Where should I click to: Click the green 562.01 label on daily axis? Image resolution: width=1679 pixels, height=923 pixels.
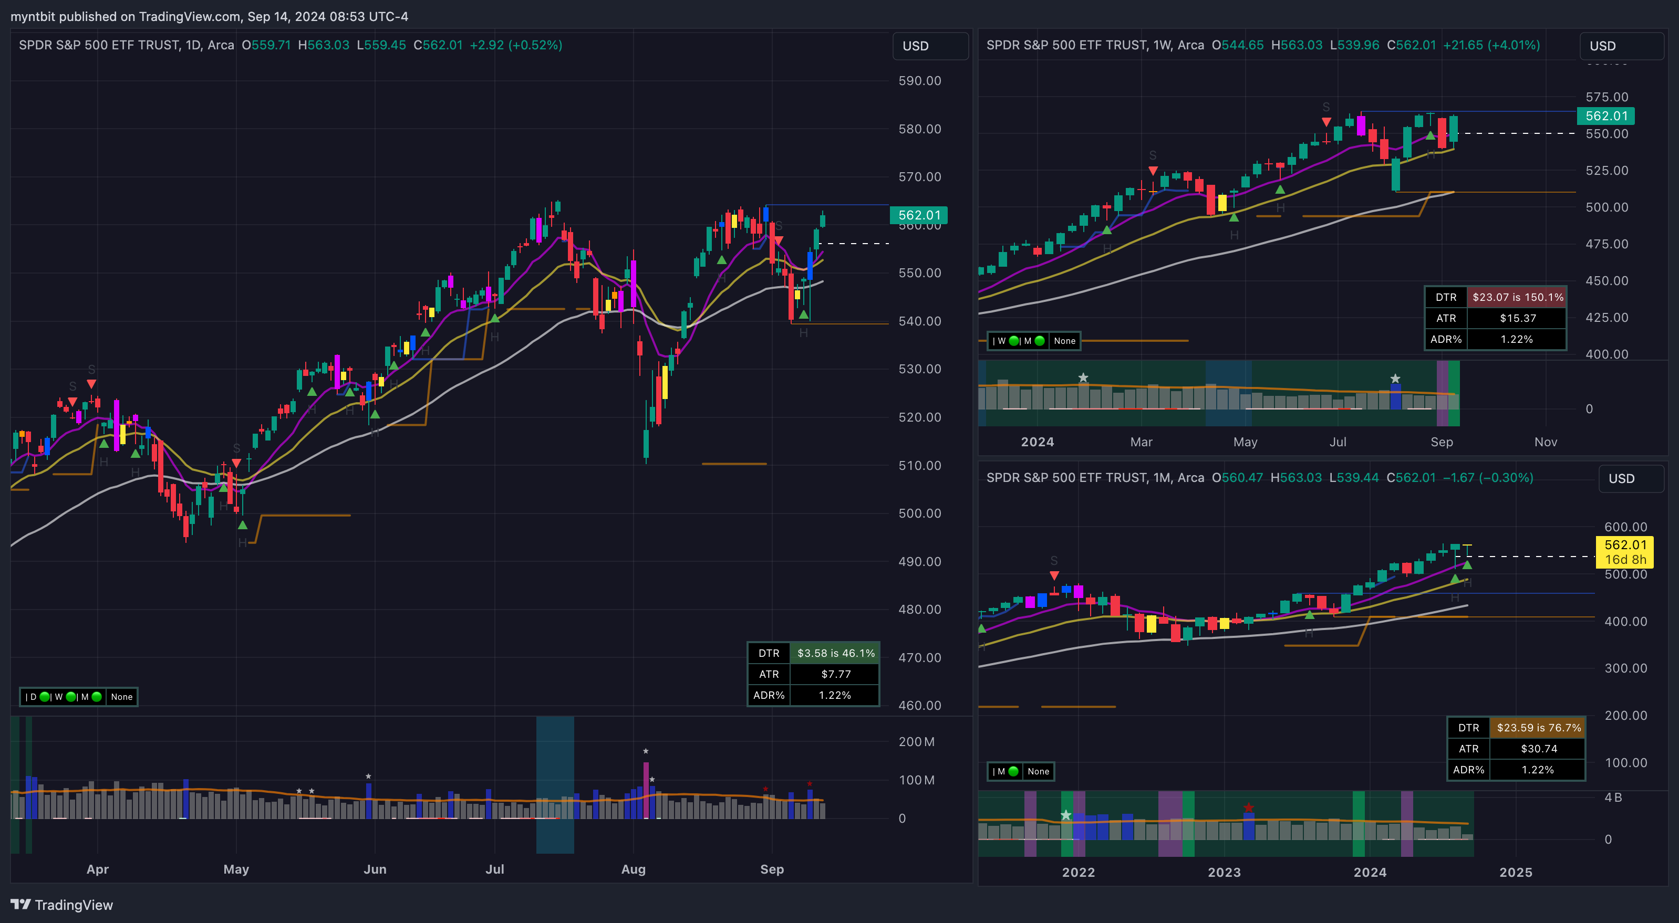(919, 215)
